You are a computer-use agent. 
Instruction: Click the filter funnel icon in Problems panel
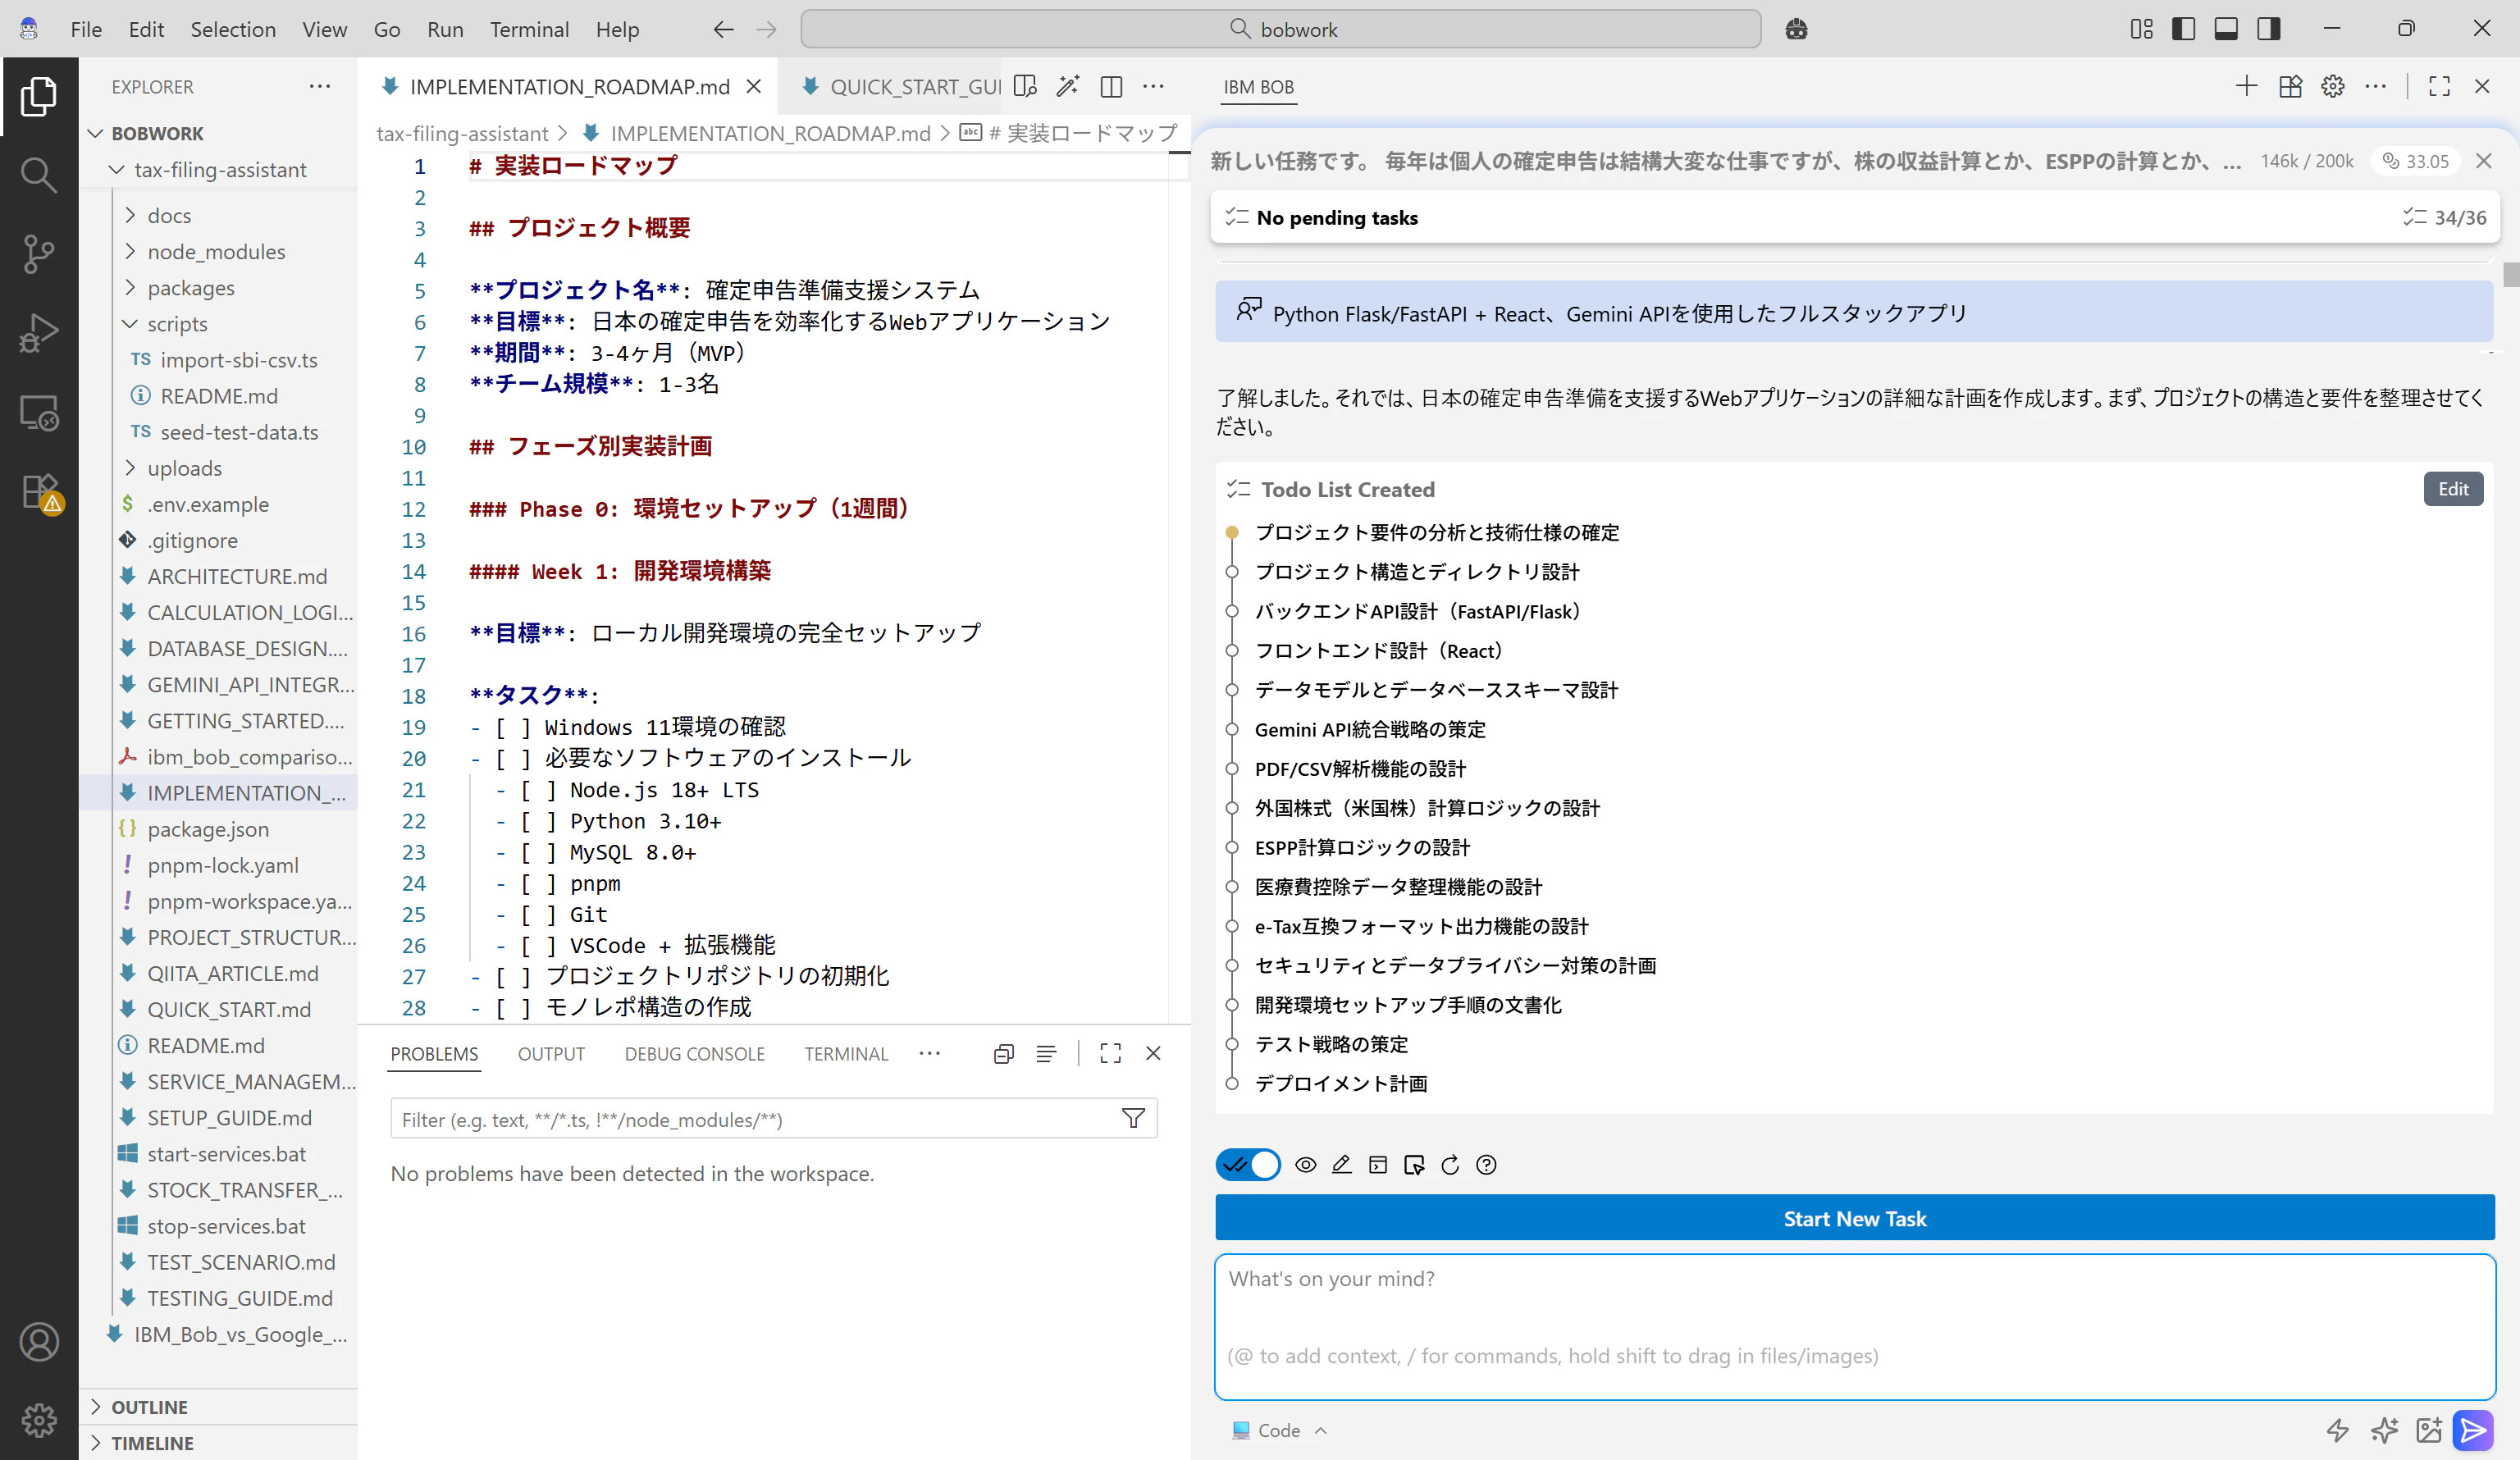click(1133, 1118)
